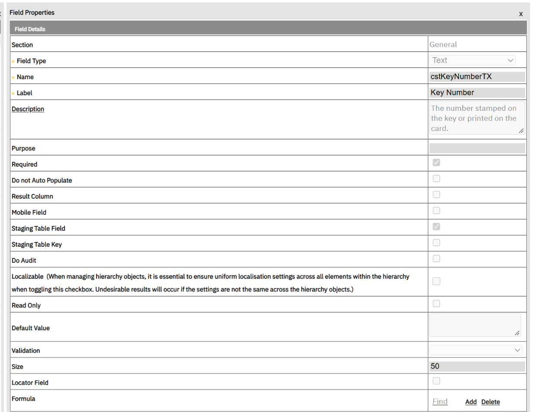Click the Label input field
The height and width of the screenshot is (412, 536).
(x=477, y=93)
